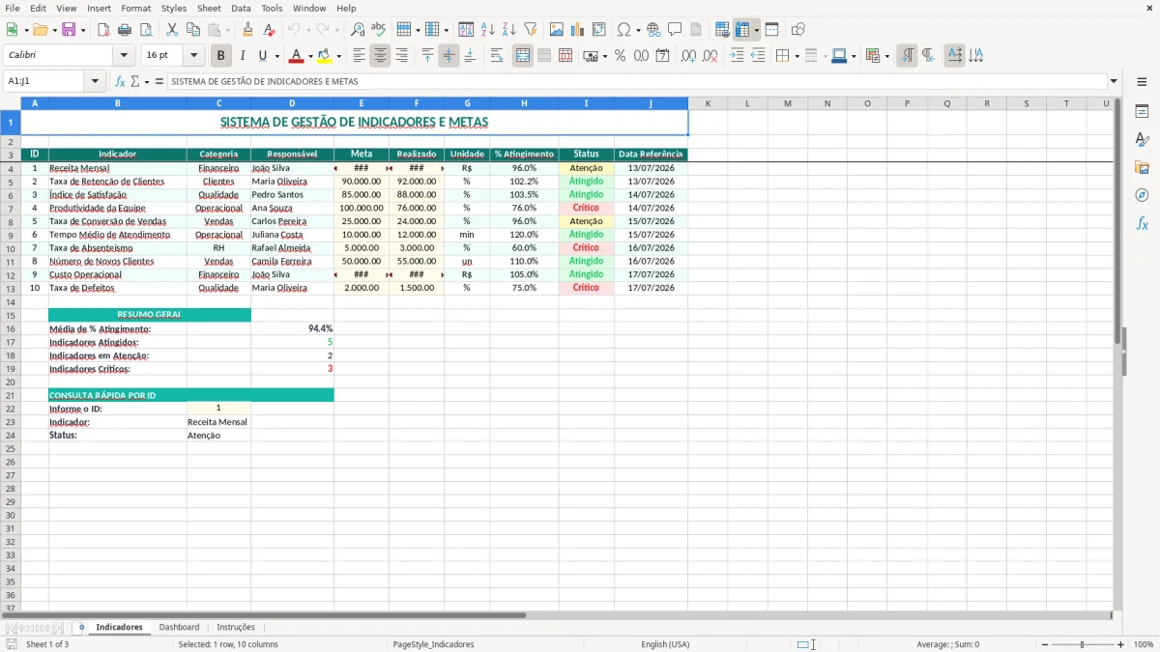Click the formula input line
Image resolution: width=1160 pixels, height=652 pixels.
point(637,82)
